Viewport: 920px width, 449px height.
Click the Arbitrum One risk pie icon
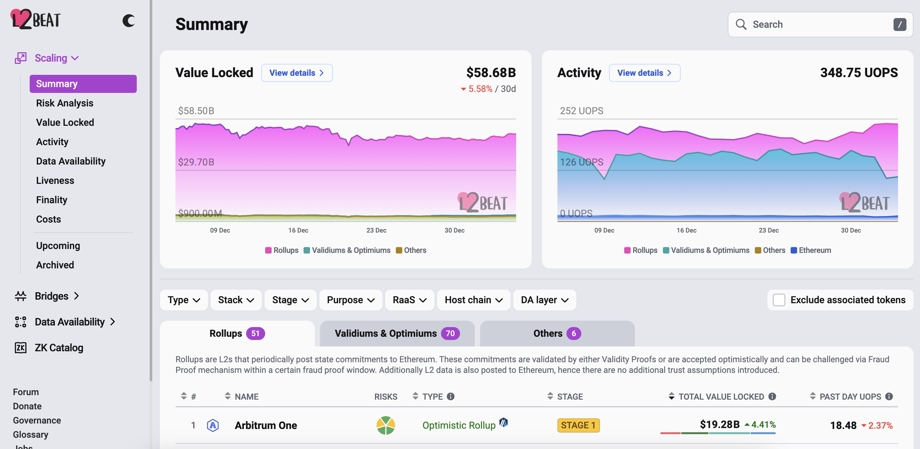click(x=385, y=425)
